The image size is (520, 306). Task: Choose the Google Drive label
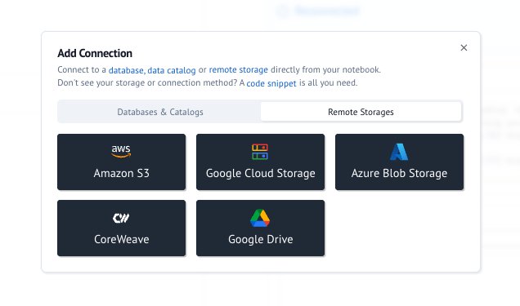point(260,240)
